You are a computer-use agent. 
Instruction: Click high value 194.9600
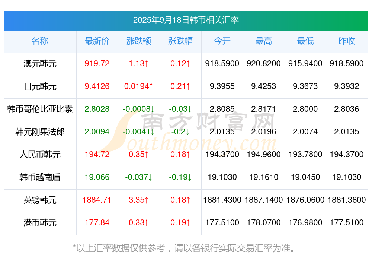[264, 155]
